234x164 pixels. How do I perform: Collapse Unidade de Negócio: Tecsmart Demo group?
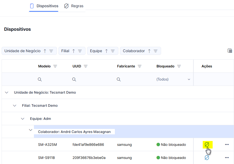coord(7,93)
